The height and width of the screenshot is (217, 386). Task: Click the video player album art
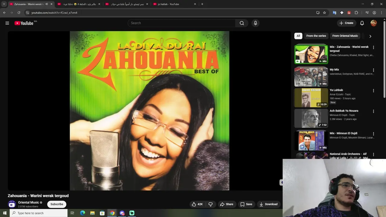150,111
